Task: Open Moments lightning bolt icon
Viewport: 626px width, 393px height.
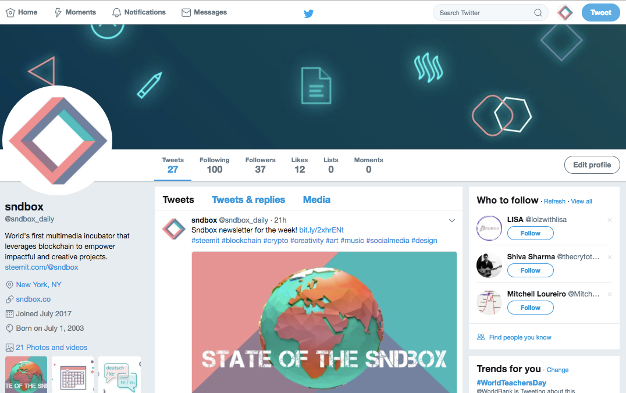Action: (58, 13)
